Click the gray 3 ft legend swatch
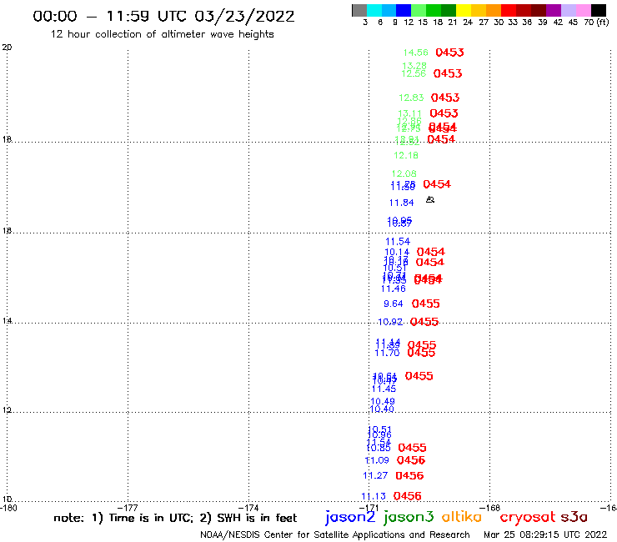Viewport: 617px width, 542px height. click(x=359, y=10)
